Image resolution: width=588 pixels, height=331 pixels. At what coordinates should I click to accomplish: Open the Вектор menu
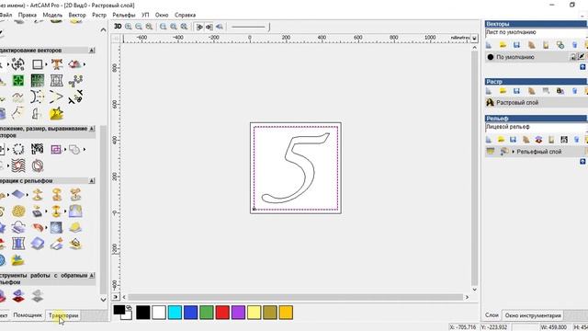[x=77, y=15]
